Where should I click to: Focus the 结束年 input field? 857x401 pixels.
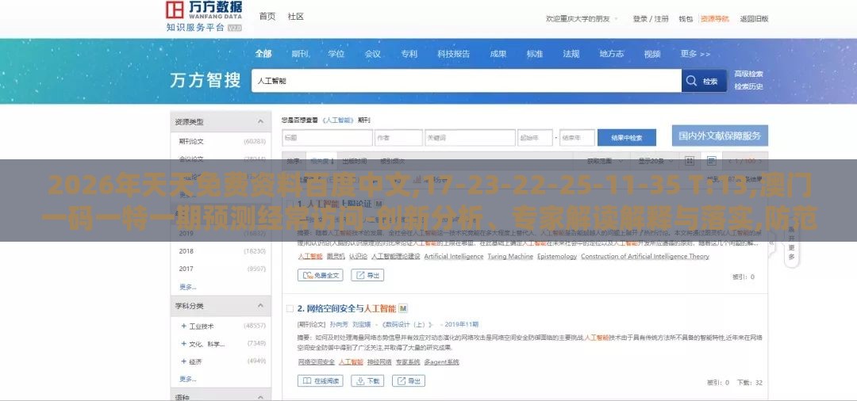577,137
